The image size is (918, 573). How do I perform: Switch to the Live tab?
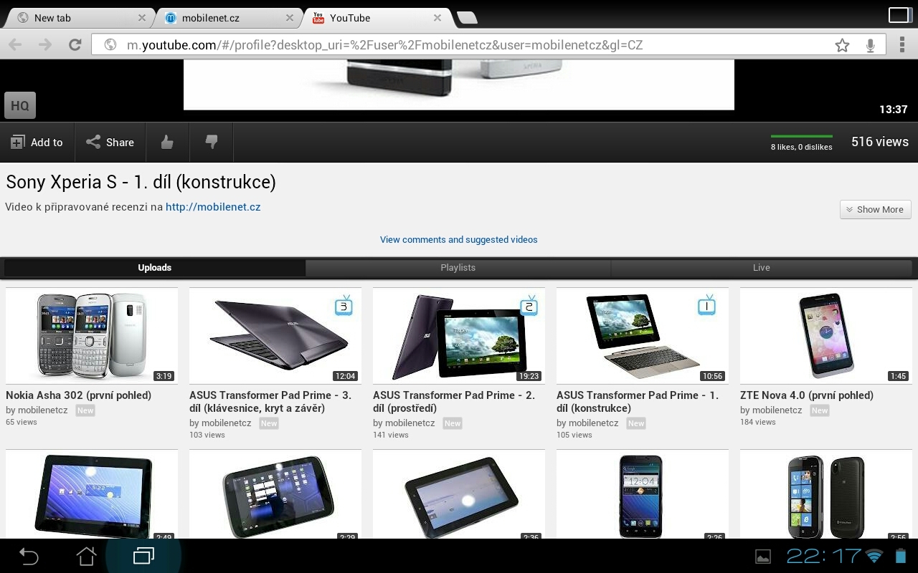761,267
